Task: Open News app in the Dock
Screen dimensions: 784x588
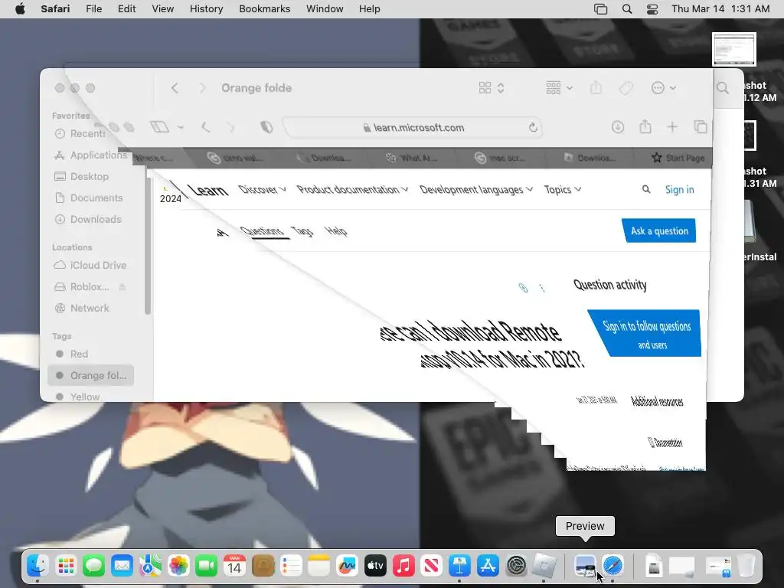Action: click(x=432, y=566)
